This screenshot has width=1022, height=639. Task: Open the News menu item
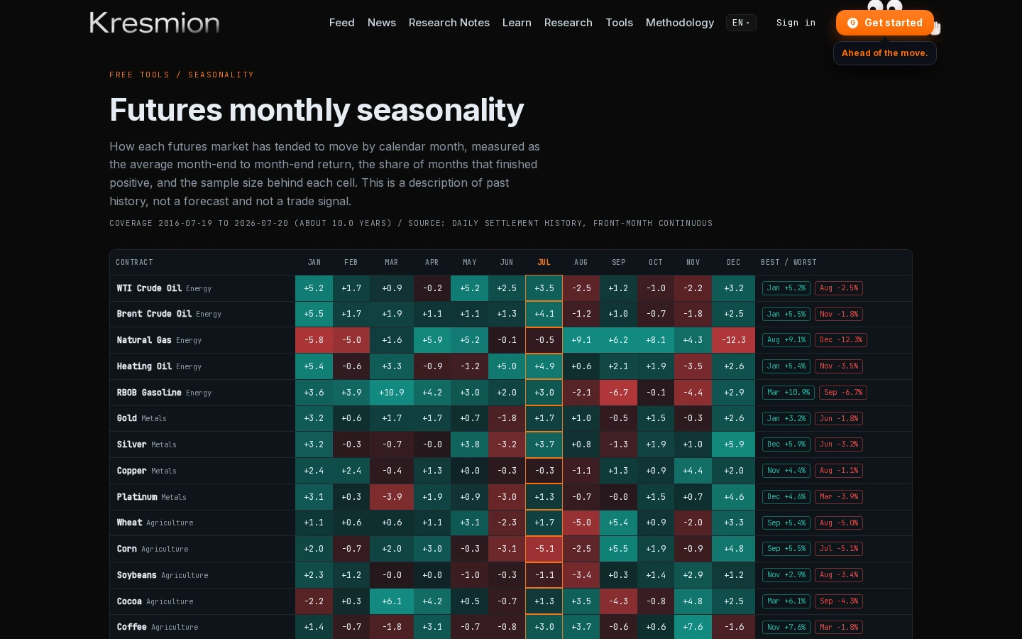point(382,23)
